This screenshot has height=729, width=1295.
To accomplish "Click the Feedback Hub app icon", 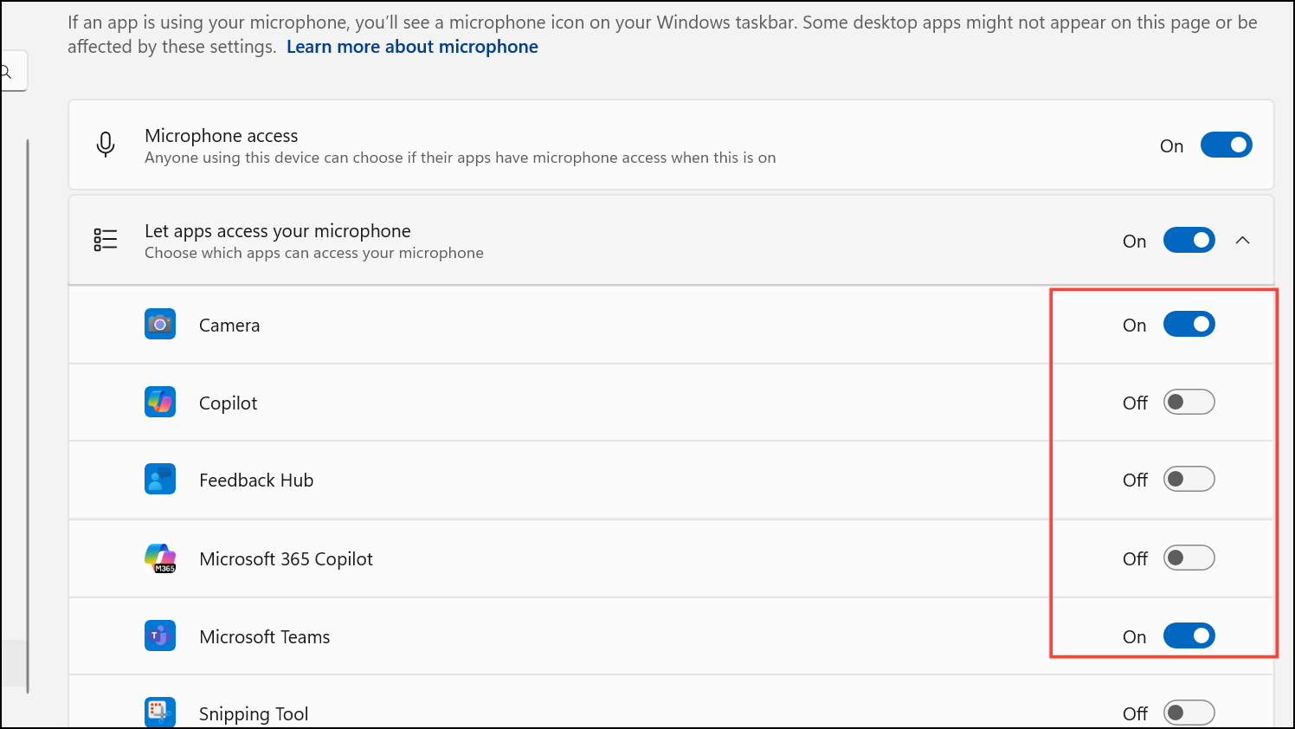I will 160,480.
